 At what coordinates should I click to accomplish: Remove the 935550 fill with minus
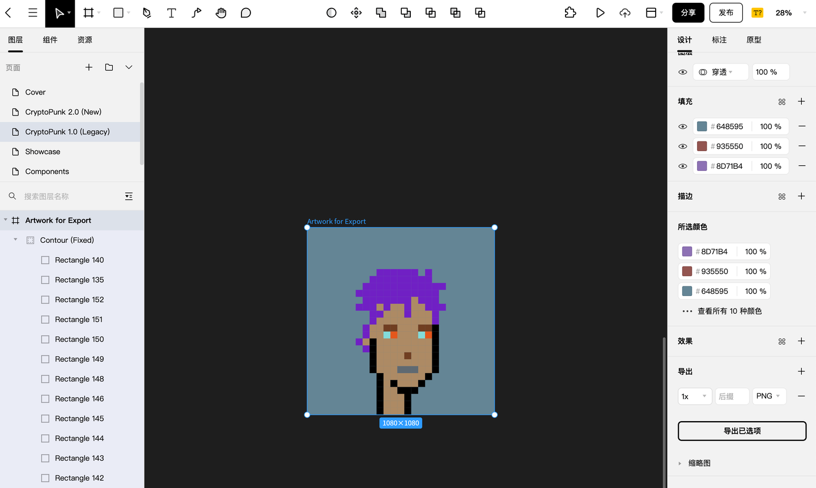[802, 146]
